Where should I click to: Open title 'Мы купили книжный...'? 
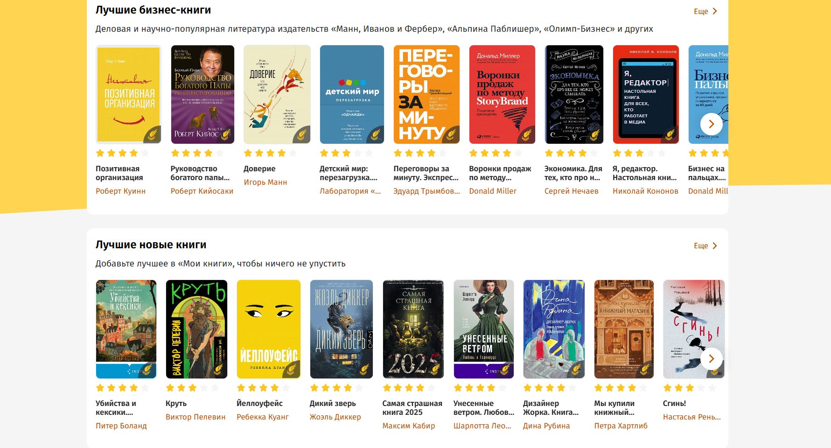[615, 408]
